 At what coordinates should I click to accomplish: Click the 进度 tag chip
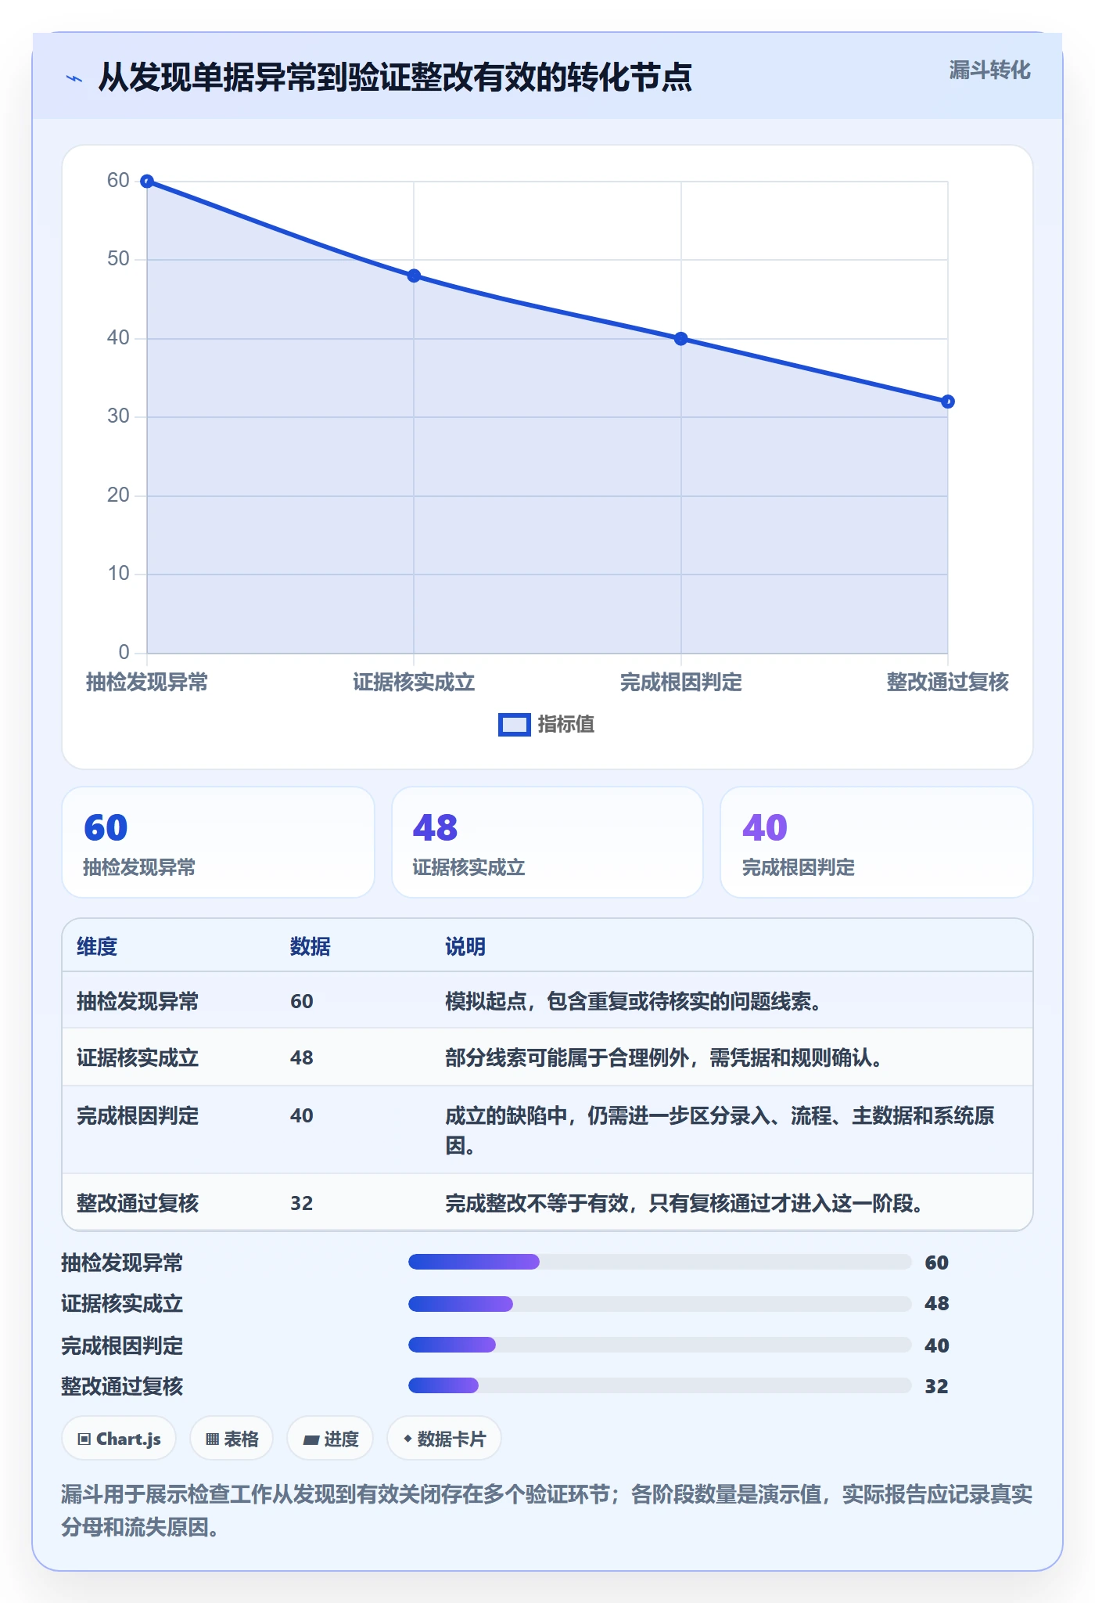(x=330, y=1439)
